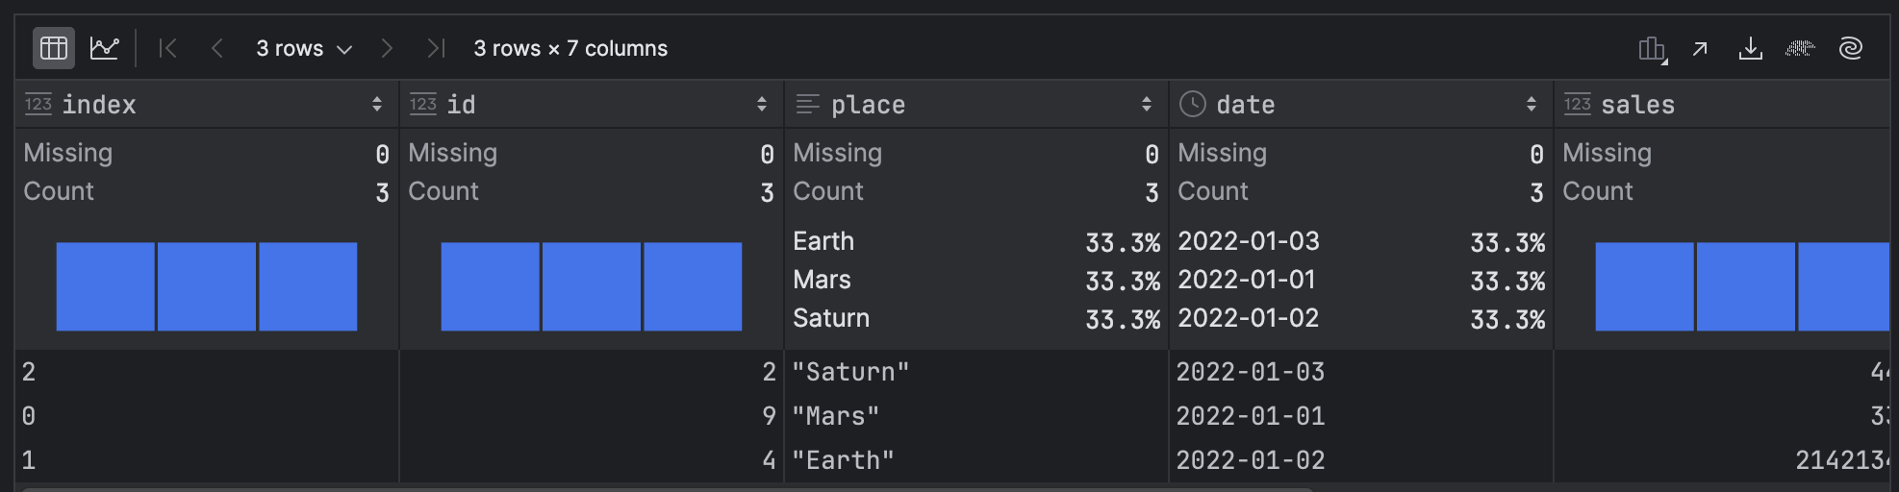Sort by the index column

point(377,104)
